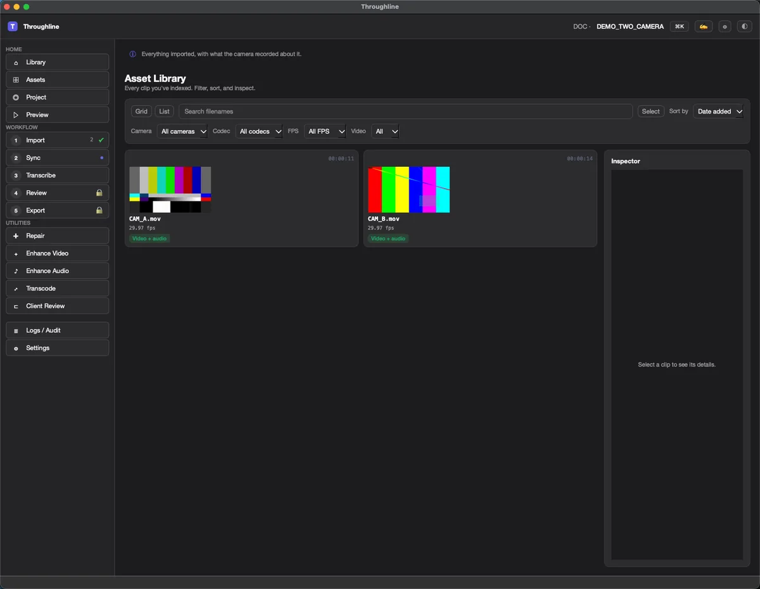
Task: Click the Client Review icon
Action: pos(16,306)
